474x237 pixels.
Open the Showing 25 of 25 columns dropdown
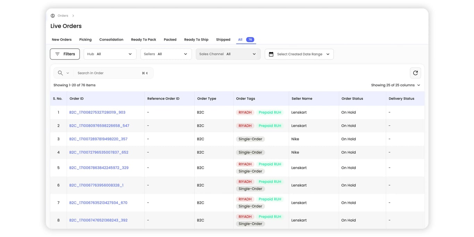click(x=396, y=85)
